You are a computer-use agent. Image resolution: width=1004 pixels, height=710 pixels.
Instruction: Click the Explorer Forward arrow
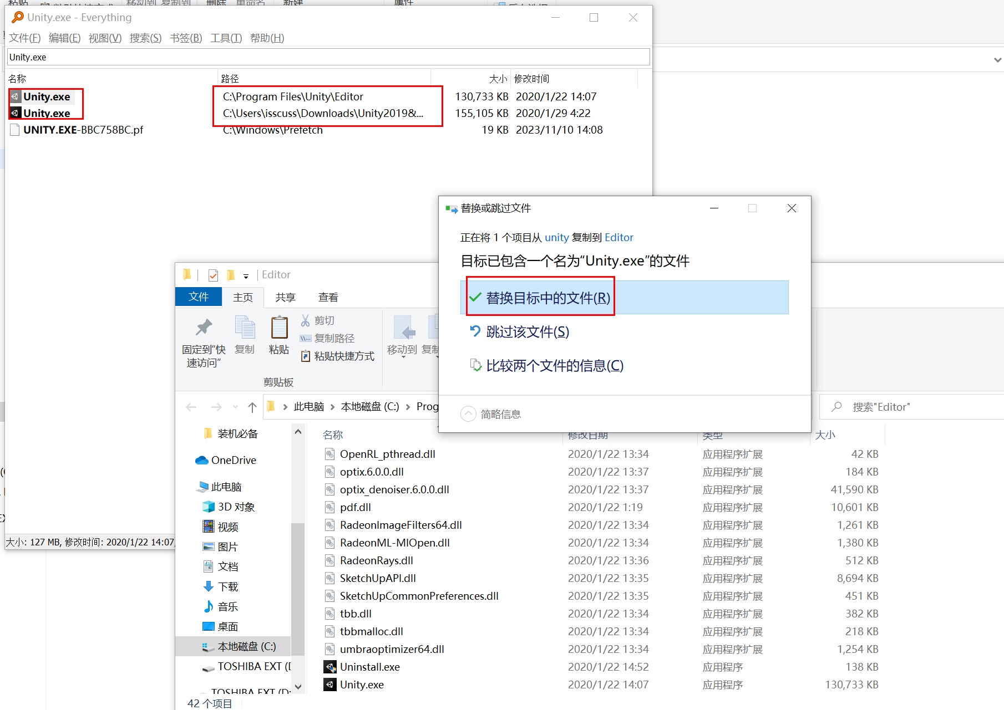(x=216, y=407)
